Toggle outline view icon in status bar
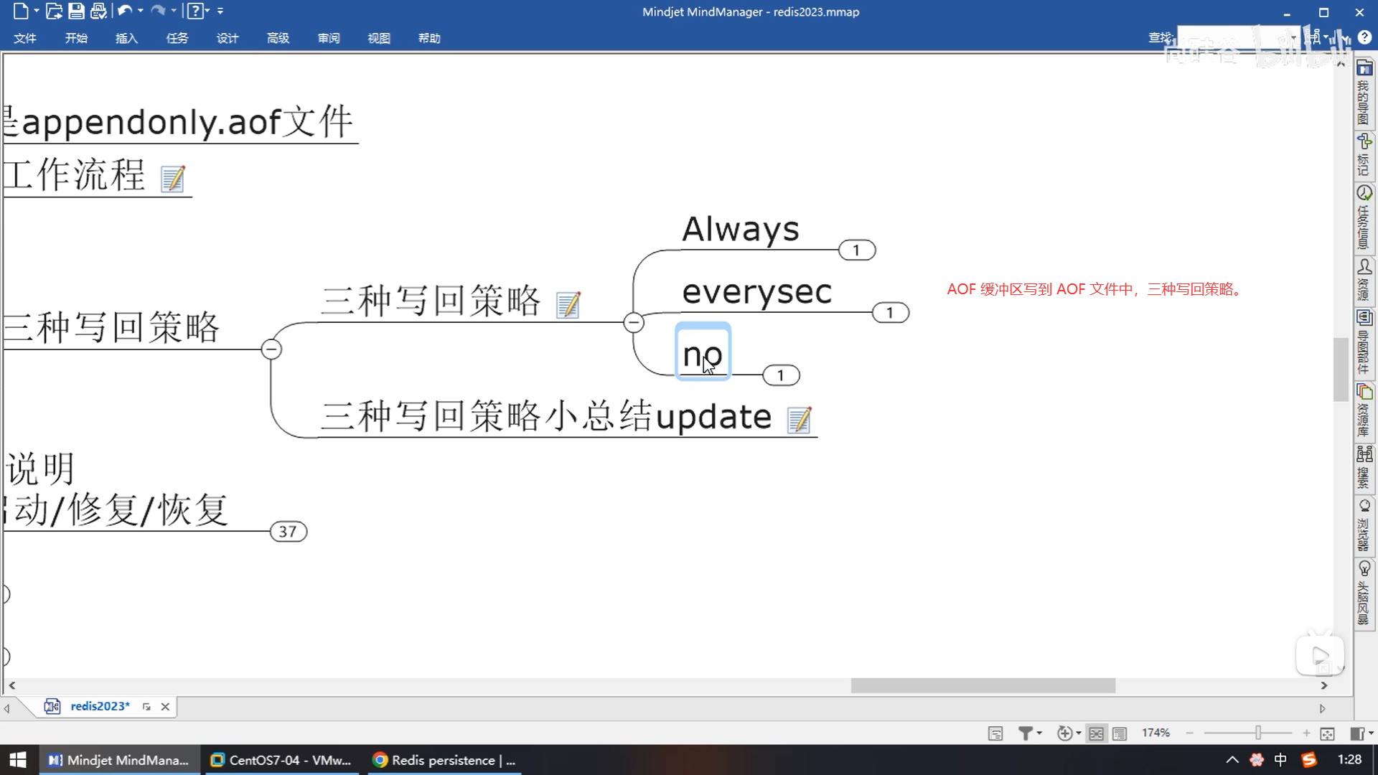This screenshot has width=1378, height=775. click(x=1119, y=733)
